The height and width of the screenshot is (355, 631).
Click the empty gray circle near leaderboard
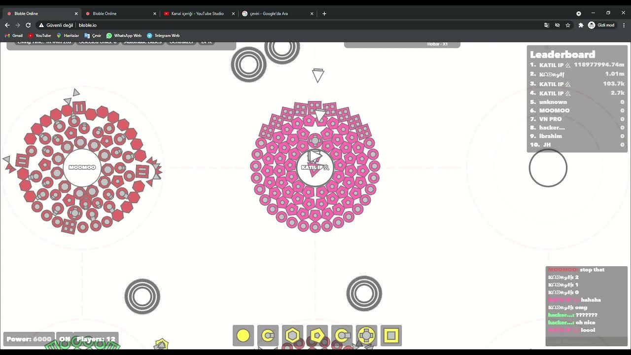point(548,168)
